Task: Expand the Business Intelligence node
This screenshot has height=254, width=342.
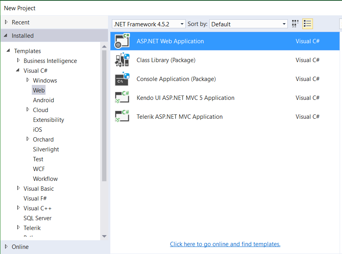Action: click(x=18, y=61)
